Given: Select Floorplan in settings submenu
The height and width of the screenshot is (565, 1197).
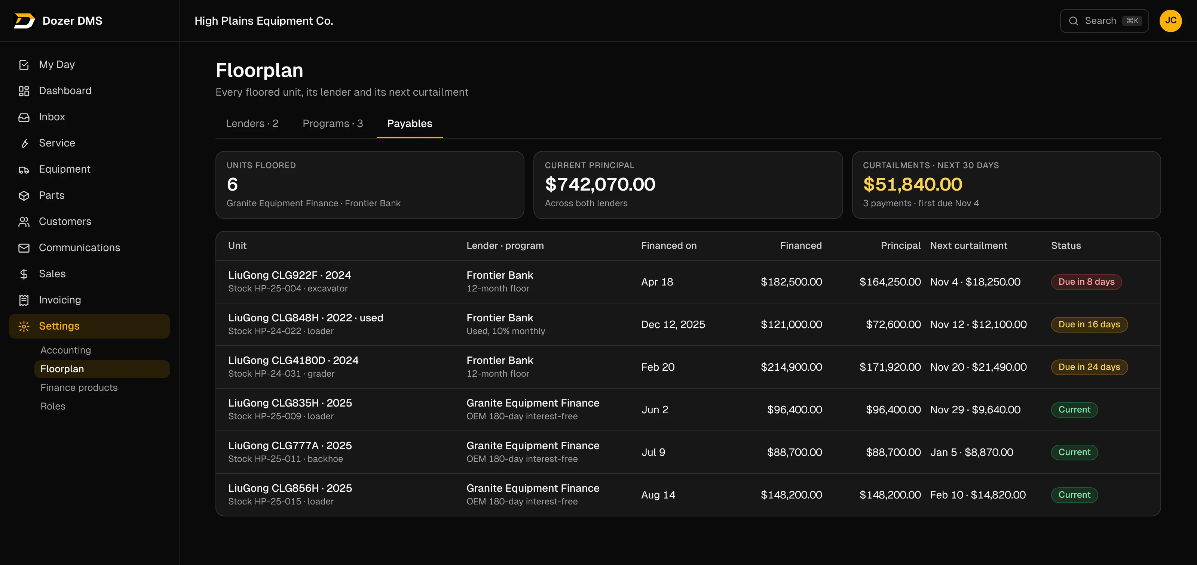Looking at the screenshot, I should pyautogui.click(x=102, y=369).
